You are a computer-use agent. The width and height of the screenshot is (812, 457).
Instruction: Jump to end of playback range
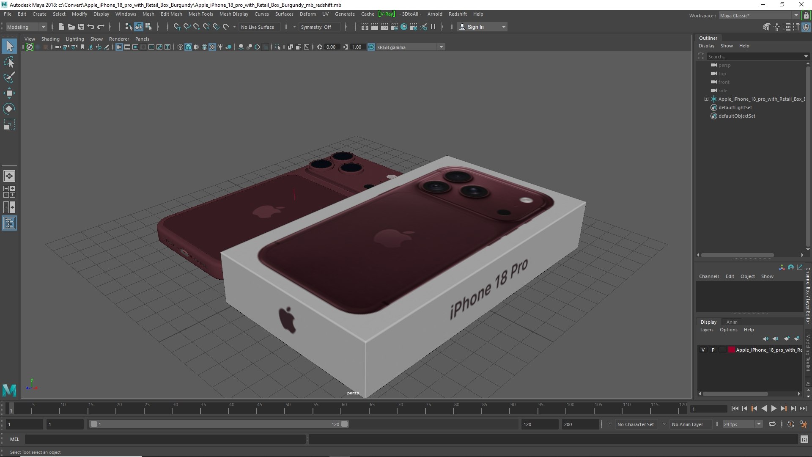803,408
